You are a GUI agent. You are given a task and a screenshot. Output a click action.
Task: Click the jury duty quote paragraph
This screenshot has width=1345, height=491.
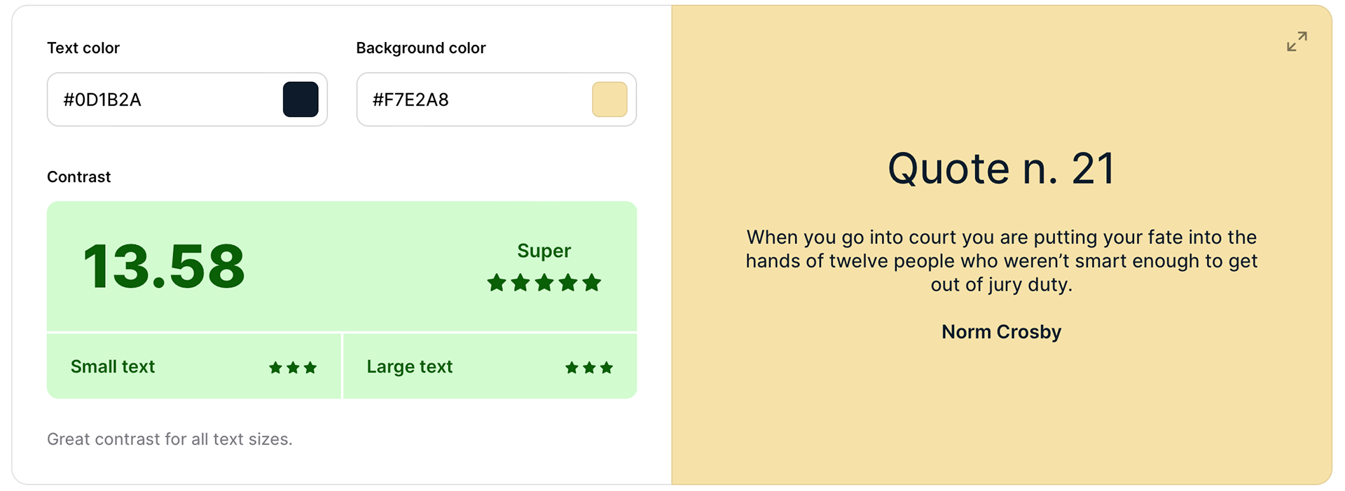point(1001,261)
